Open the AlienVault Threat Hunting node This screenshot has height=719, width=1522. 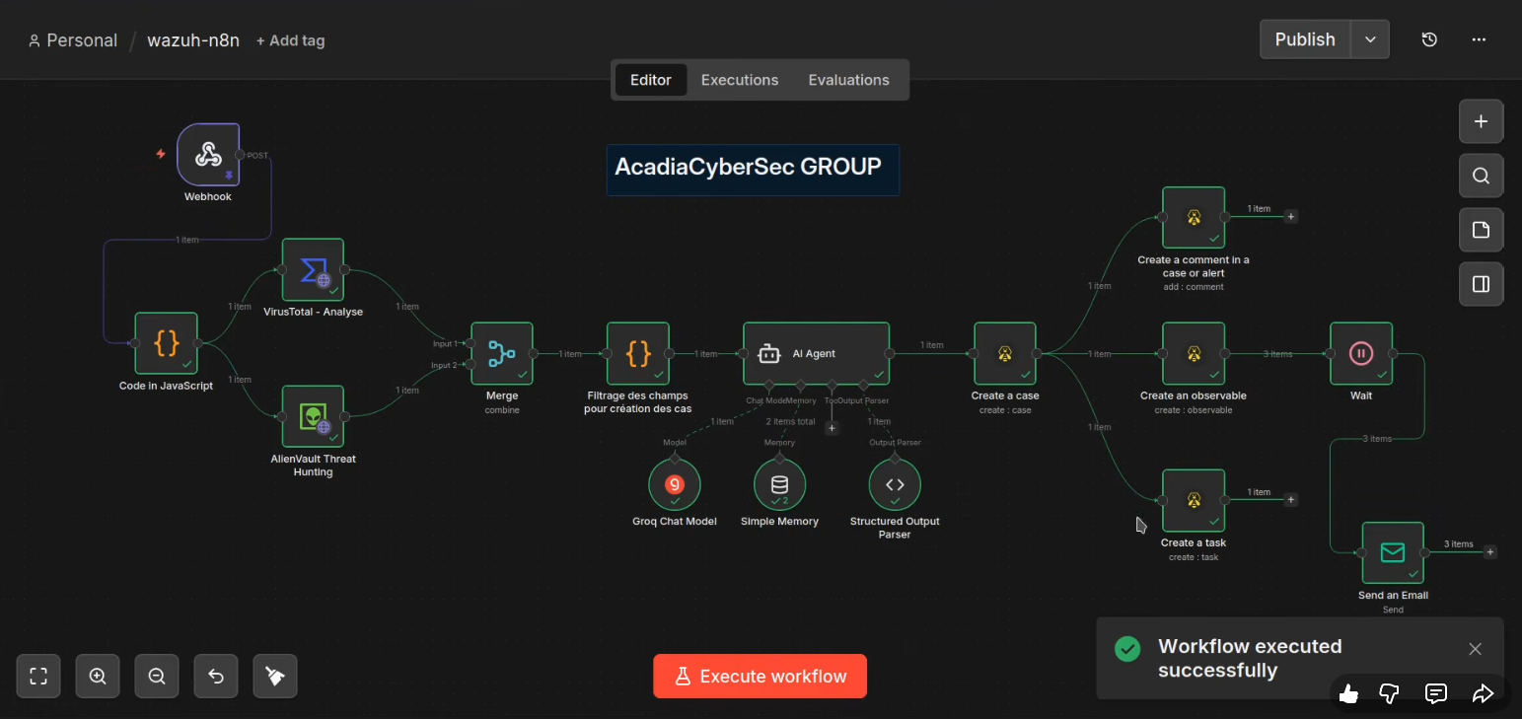click(313, 416)
